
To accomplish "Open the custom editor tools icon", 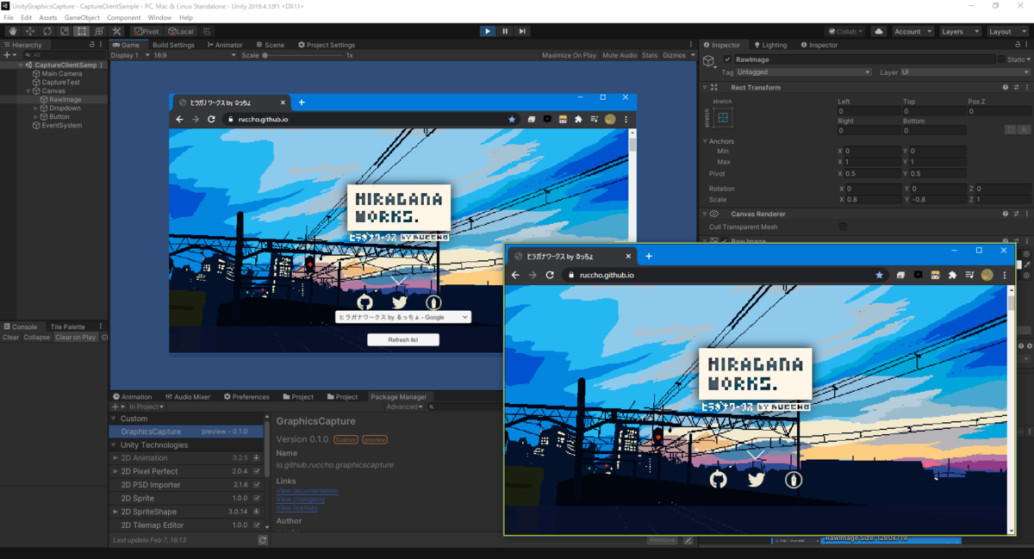I will tap(117, 31).
